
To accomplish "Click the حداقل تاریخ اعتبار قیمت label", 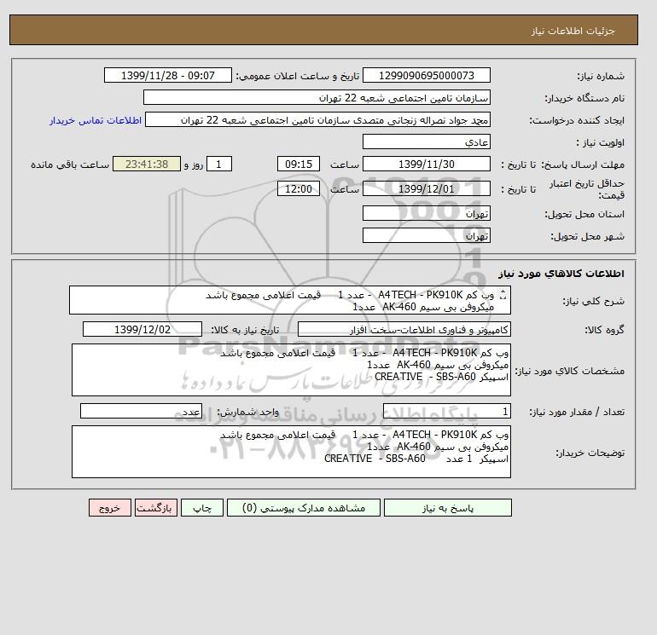I will click(x=587, y=189).
